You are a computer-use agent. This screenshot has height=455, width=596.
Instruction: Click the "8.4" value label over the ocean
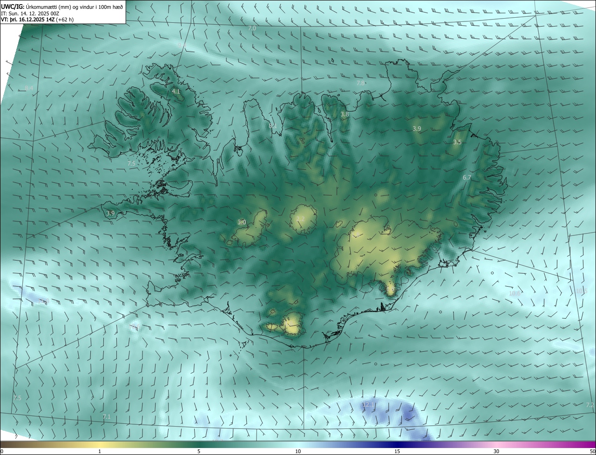point(29,88)
